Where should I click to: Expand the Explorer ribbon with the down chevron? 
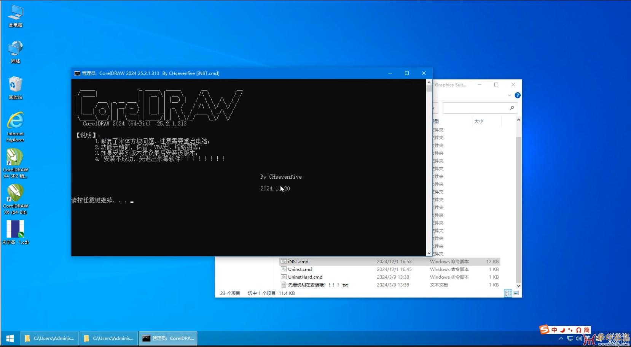pos(510,95)
